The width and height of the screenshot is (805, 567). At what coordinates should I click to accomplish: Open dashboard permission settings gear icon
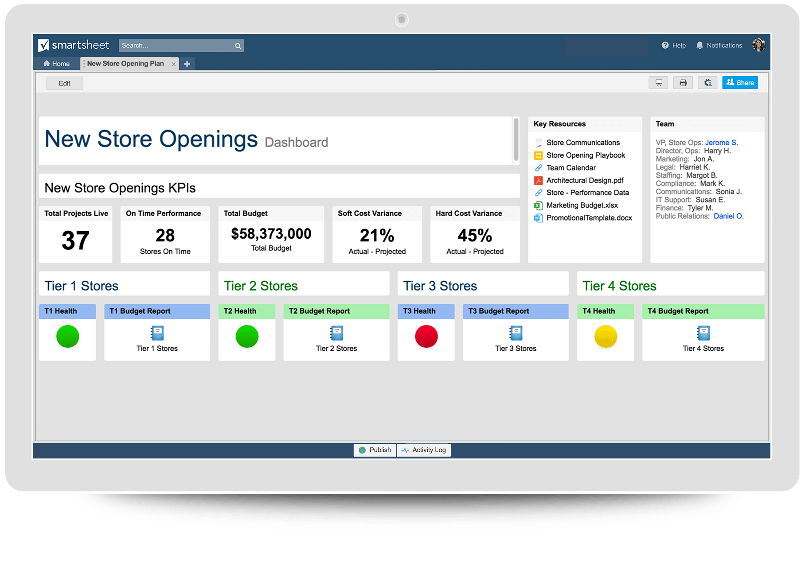tap(707, 82)
